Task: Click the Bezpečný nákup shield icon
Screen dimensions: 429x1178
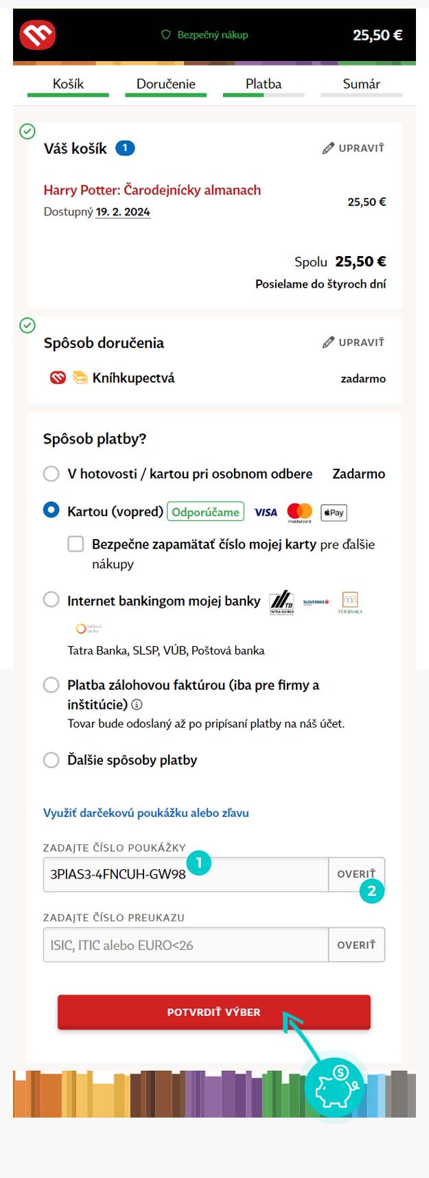Action: pos(165,34)
